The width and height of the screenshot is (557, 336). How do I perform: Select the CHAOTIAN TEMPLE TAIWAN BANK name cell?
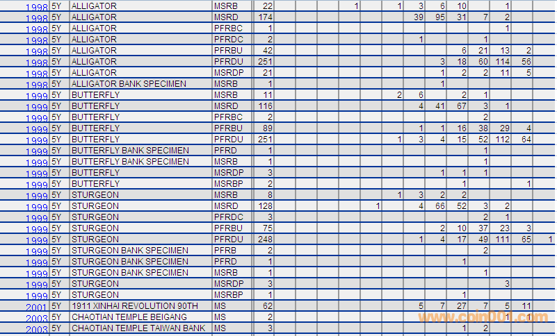138,328
